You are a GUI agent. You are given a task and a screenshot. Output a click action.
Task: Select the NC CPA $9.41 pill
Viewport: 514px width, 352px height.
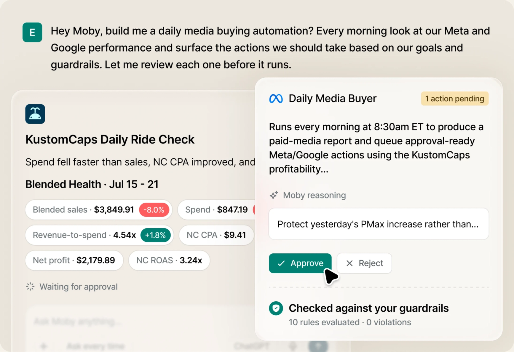pyautogui.click(x=216, y=235)
